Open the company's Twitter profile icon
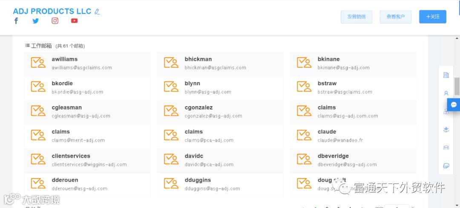 pos(35,21)
